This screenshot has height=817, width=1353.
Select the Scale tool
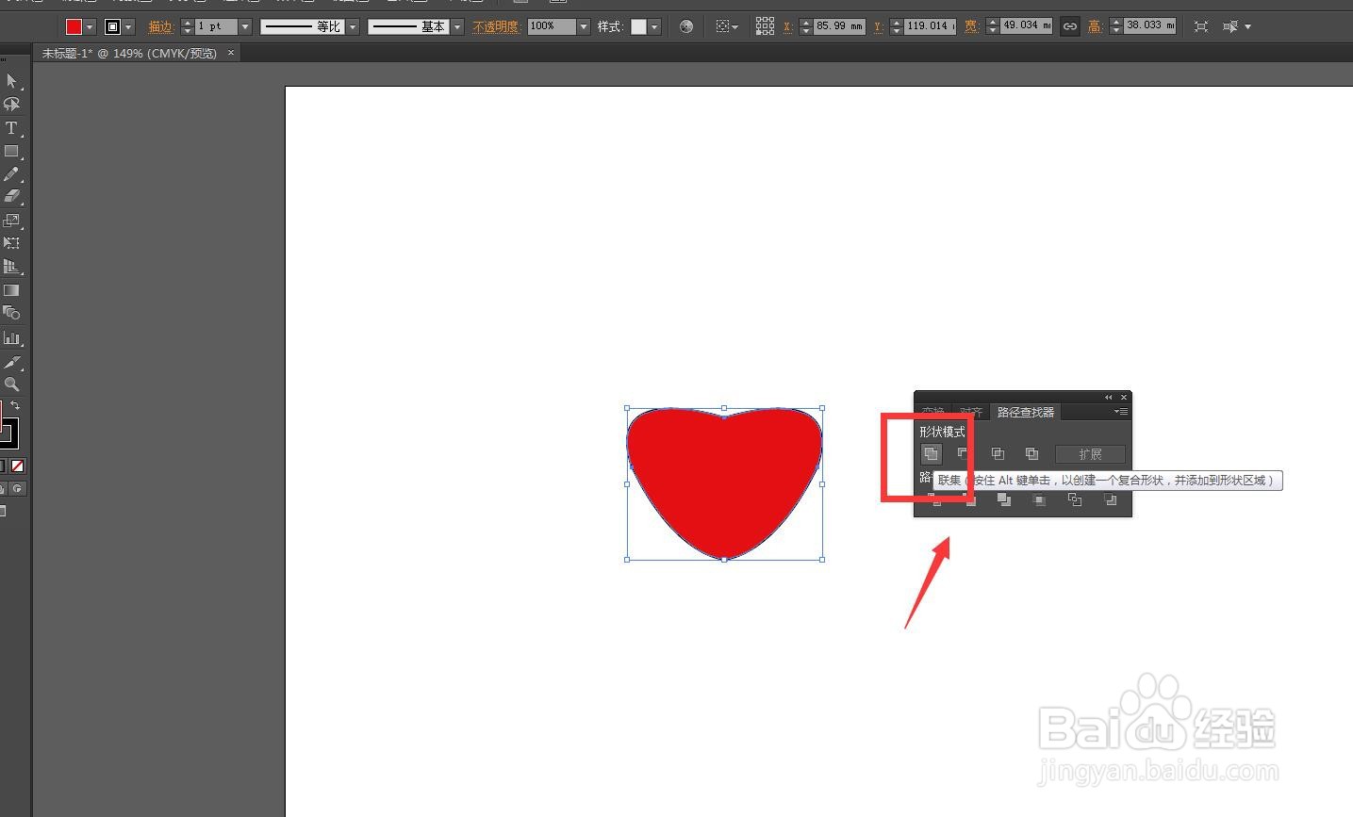(x=11, y=221)
